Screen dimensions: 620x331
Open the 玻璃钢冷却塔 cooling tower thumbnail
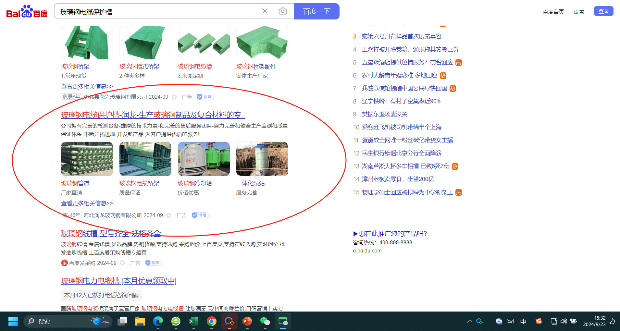click(204, 159)
